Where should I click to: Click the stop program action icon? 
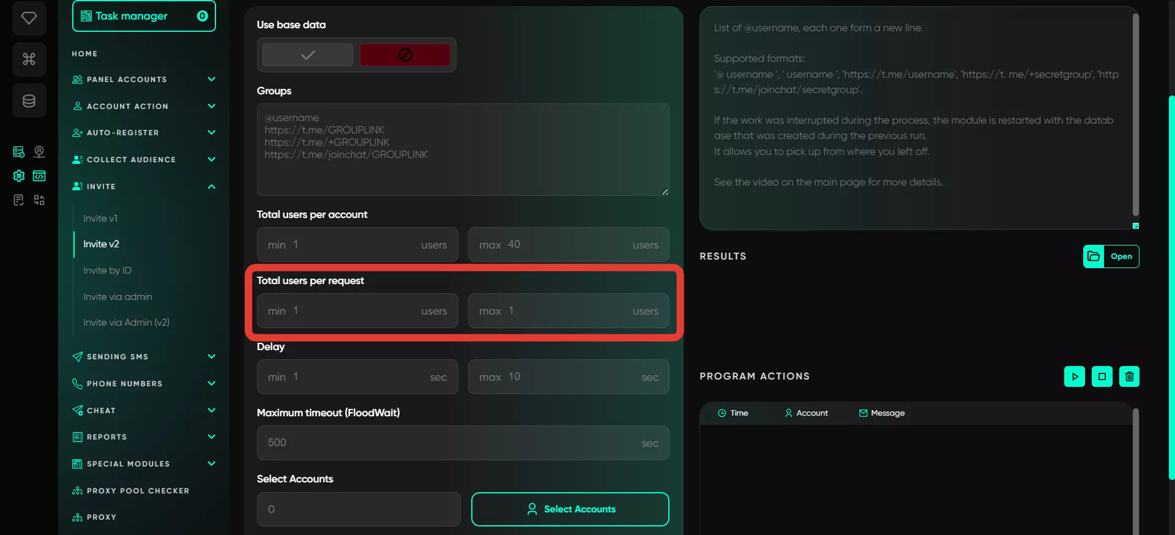(1102, 376)
